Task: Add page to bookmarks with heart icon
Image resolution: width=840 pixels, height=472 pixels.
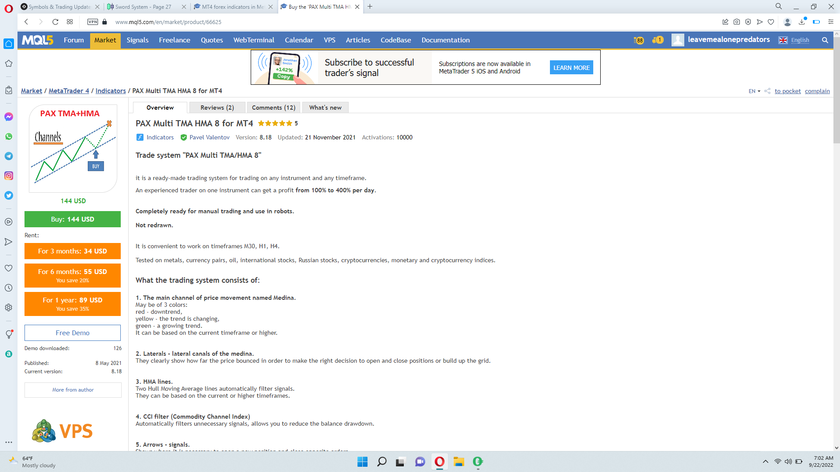Action: pos(771,22)
